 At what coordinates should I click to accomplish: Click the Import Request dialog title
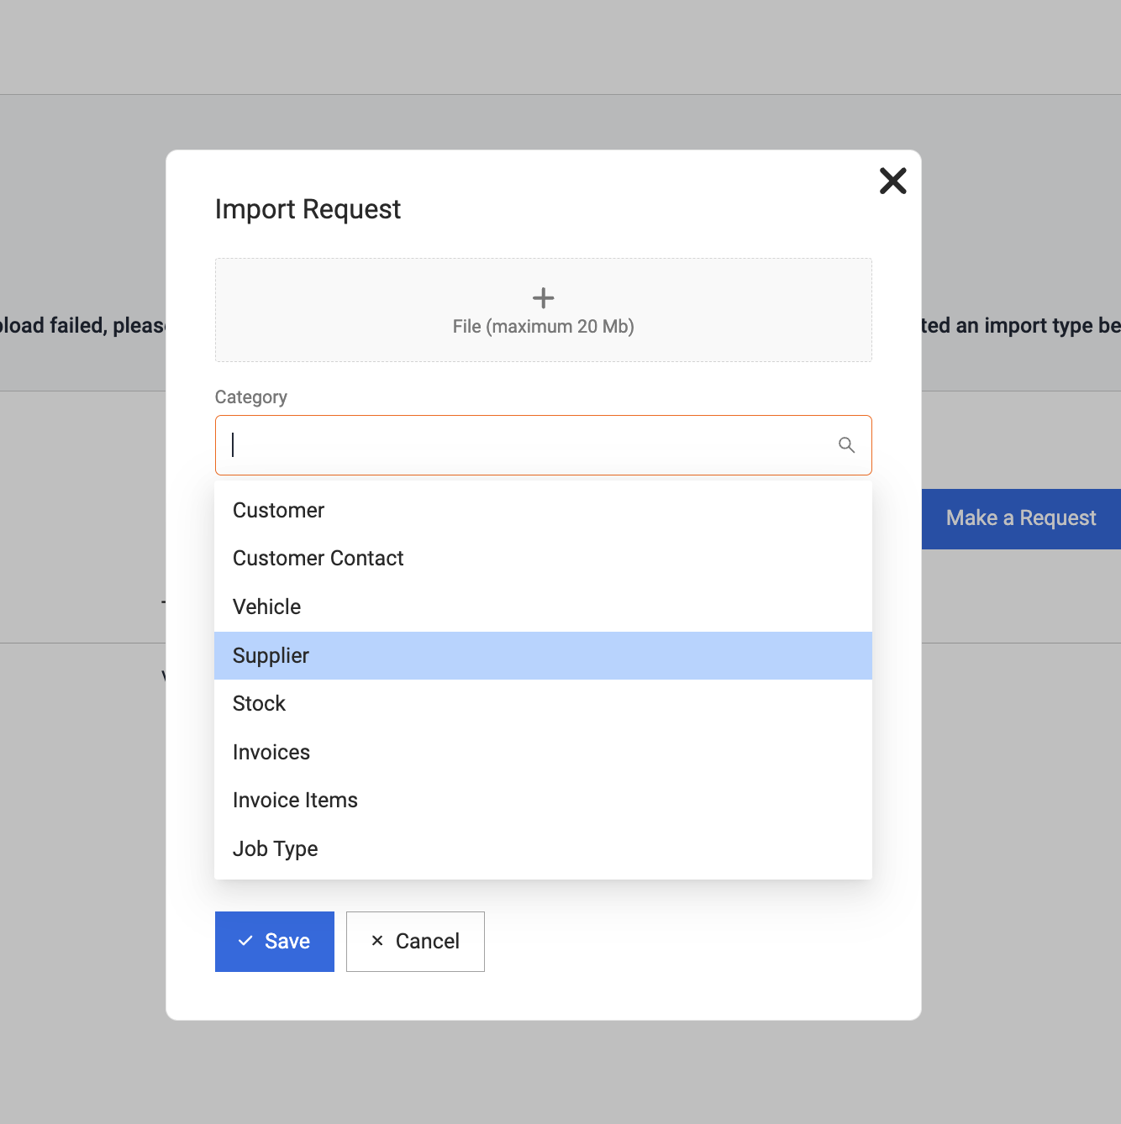308,209
